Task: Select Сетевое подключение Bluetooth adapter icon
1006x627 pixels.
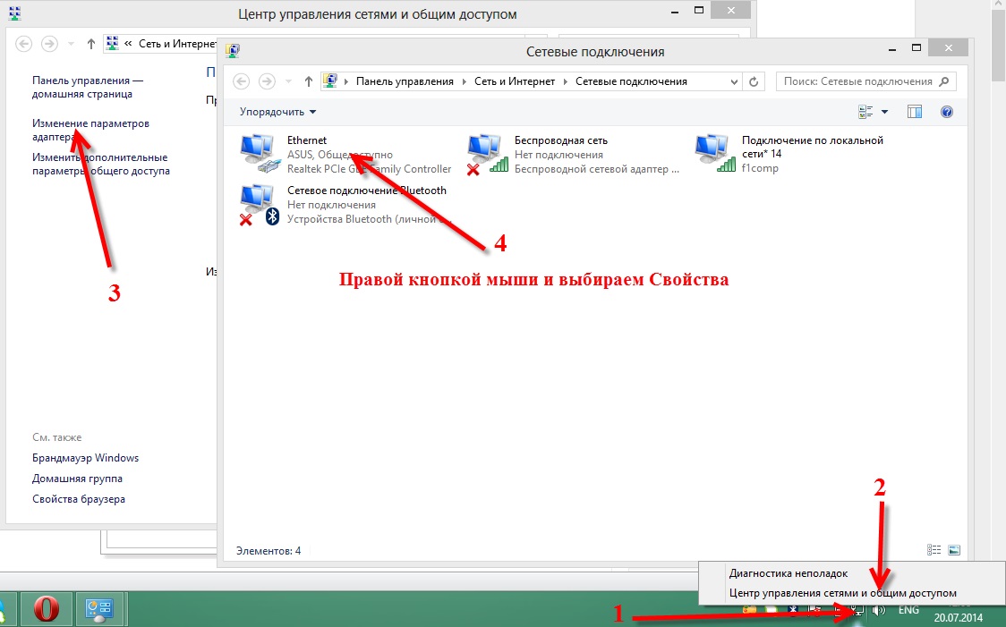Action: [x=260, y=205]
